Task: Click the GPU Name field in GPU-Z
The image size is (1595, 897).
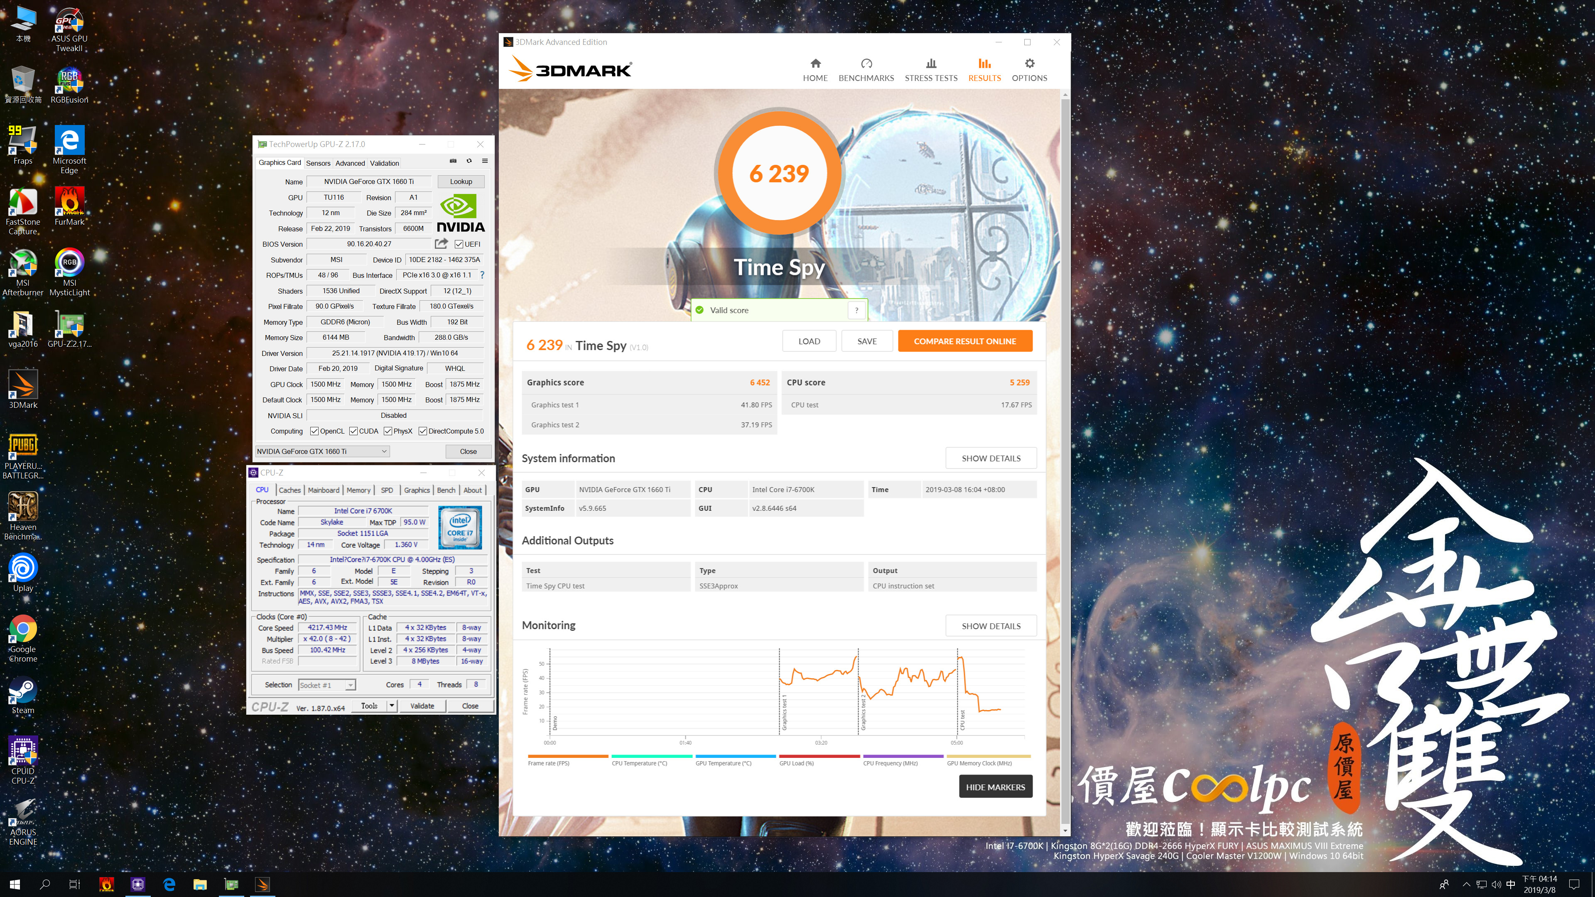Action: point(369,181)
